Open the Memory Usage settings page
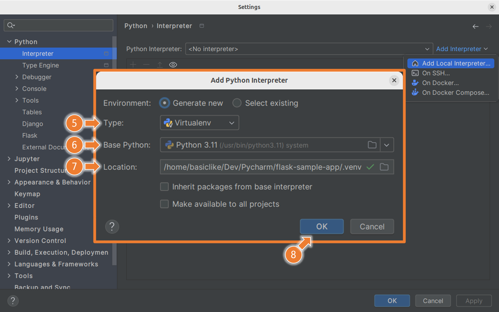This screenshot has height=312, width=499. click(39, 229)
